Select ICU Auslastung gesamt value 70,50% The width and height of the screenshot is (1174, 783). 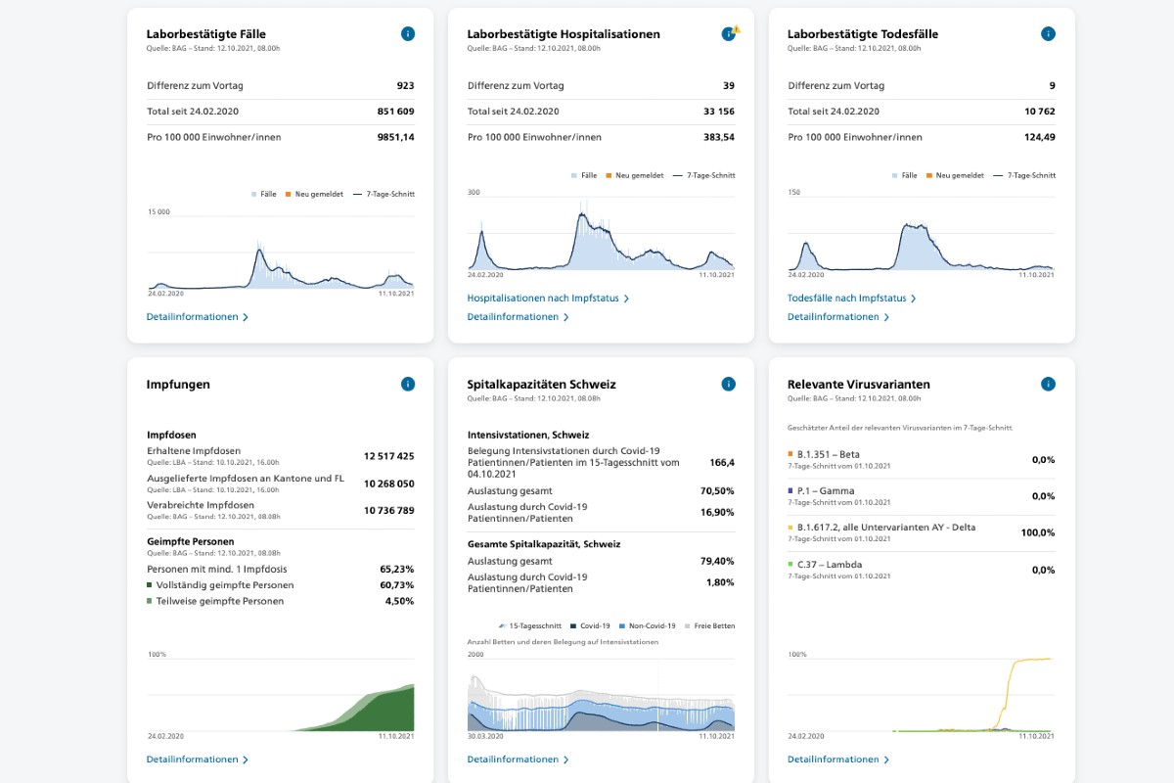(718, 491)
